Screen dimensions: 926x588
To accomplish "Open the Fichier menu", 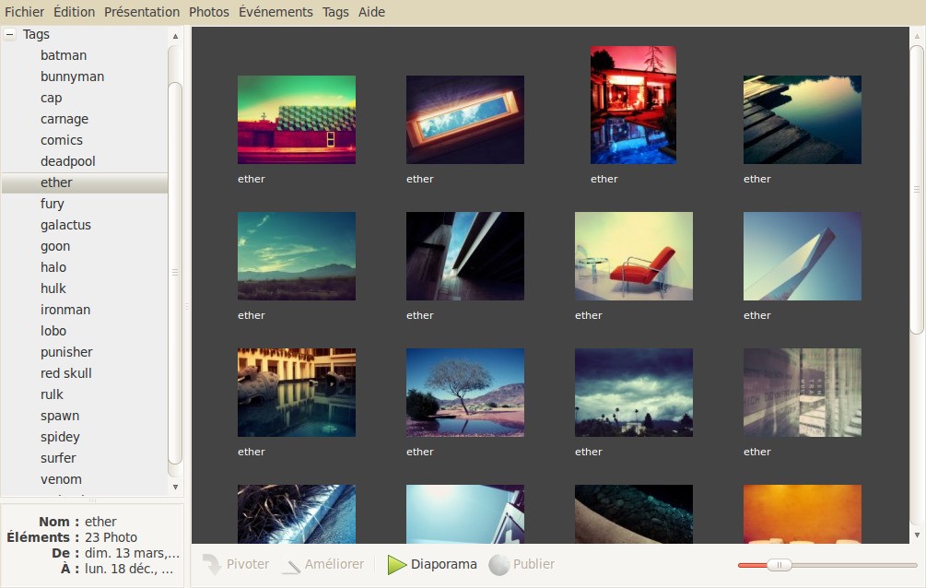I will (24, 12).
